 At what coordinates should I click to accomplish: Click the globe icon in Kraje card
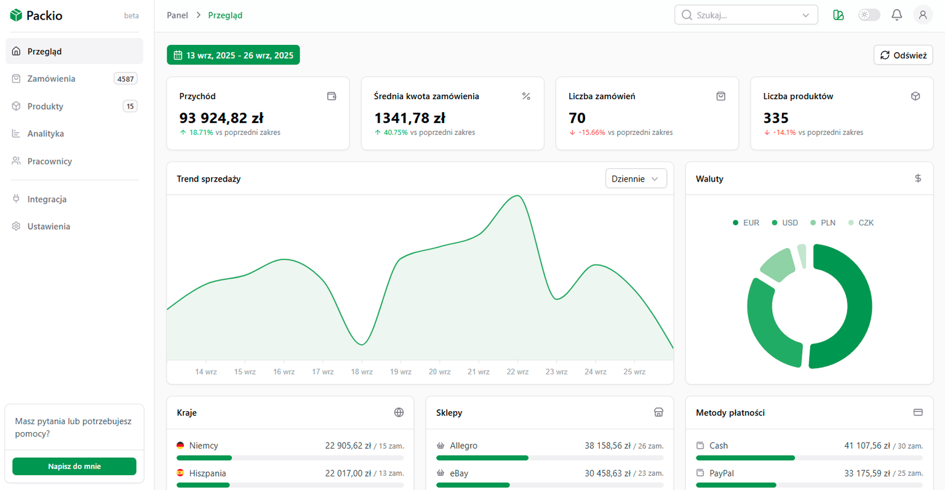pos(399,412)
